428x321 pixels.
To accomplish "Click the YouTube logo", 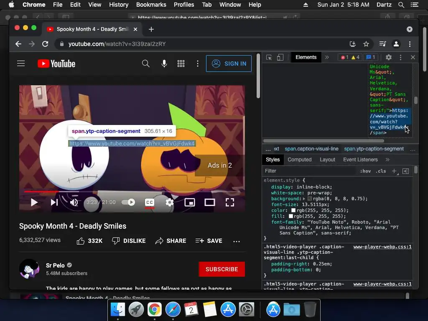I will tap(56, 64).
